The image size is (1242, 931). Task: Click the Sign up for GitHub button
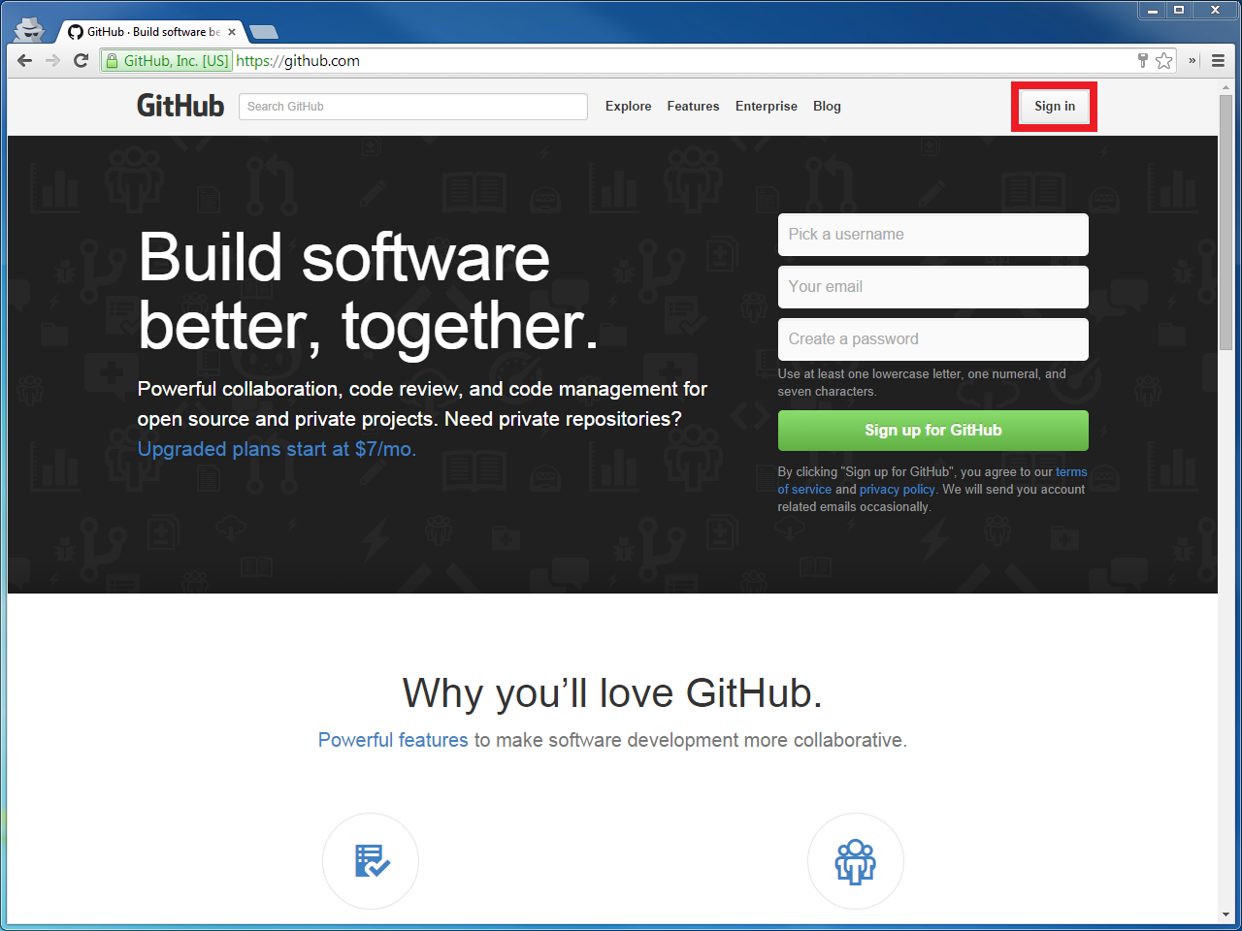(933, 431)
